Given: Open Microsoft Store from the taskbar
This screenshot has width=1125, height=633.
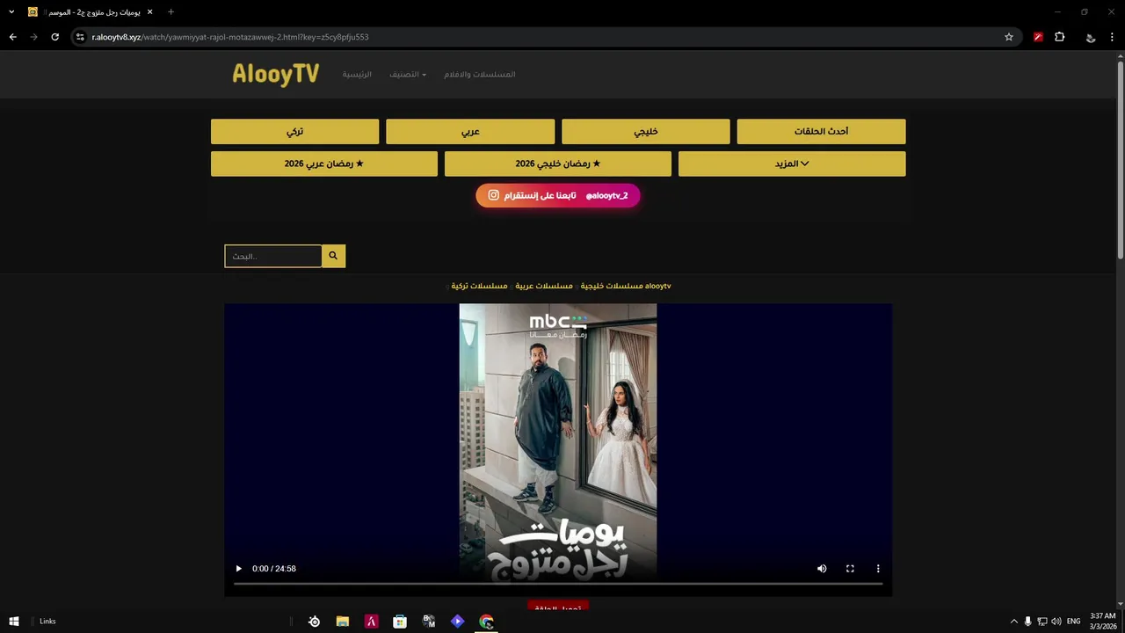Looking at the screenshot, I should pos(400,622).
